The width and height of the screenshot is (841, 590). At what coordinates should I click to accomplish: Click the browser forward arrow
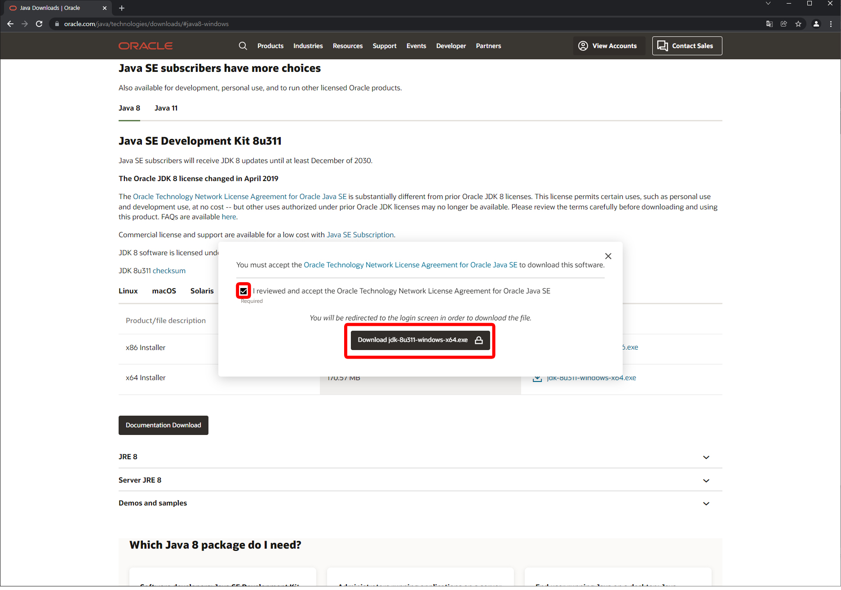click(25, 24)
